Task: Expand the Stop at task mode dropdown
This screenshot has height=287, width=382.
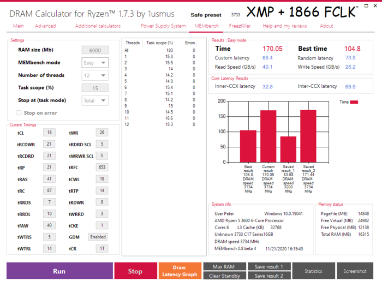Action: [x=95, y=100]
